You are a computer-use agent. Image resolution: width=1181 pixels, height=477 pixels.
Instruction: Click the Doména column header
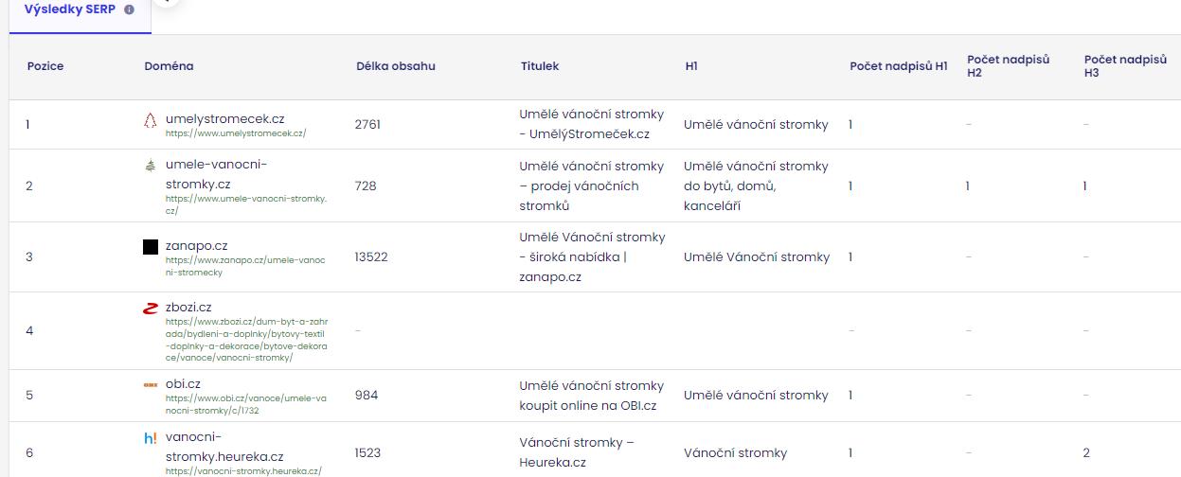click(x=169, y=66)
